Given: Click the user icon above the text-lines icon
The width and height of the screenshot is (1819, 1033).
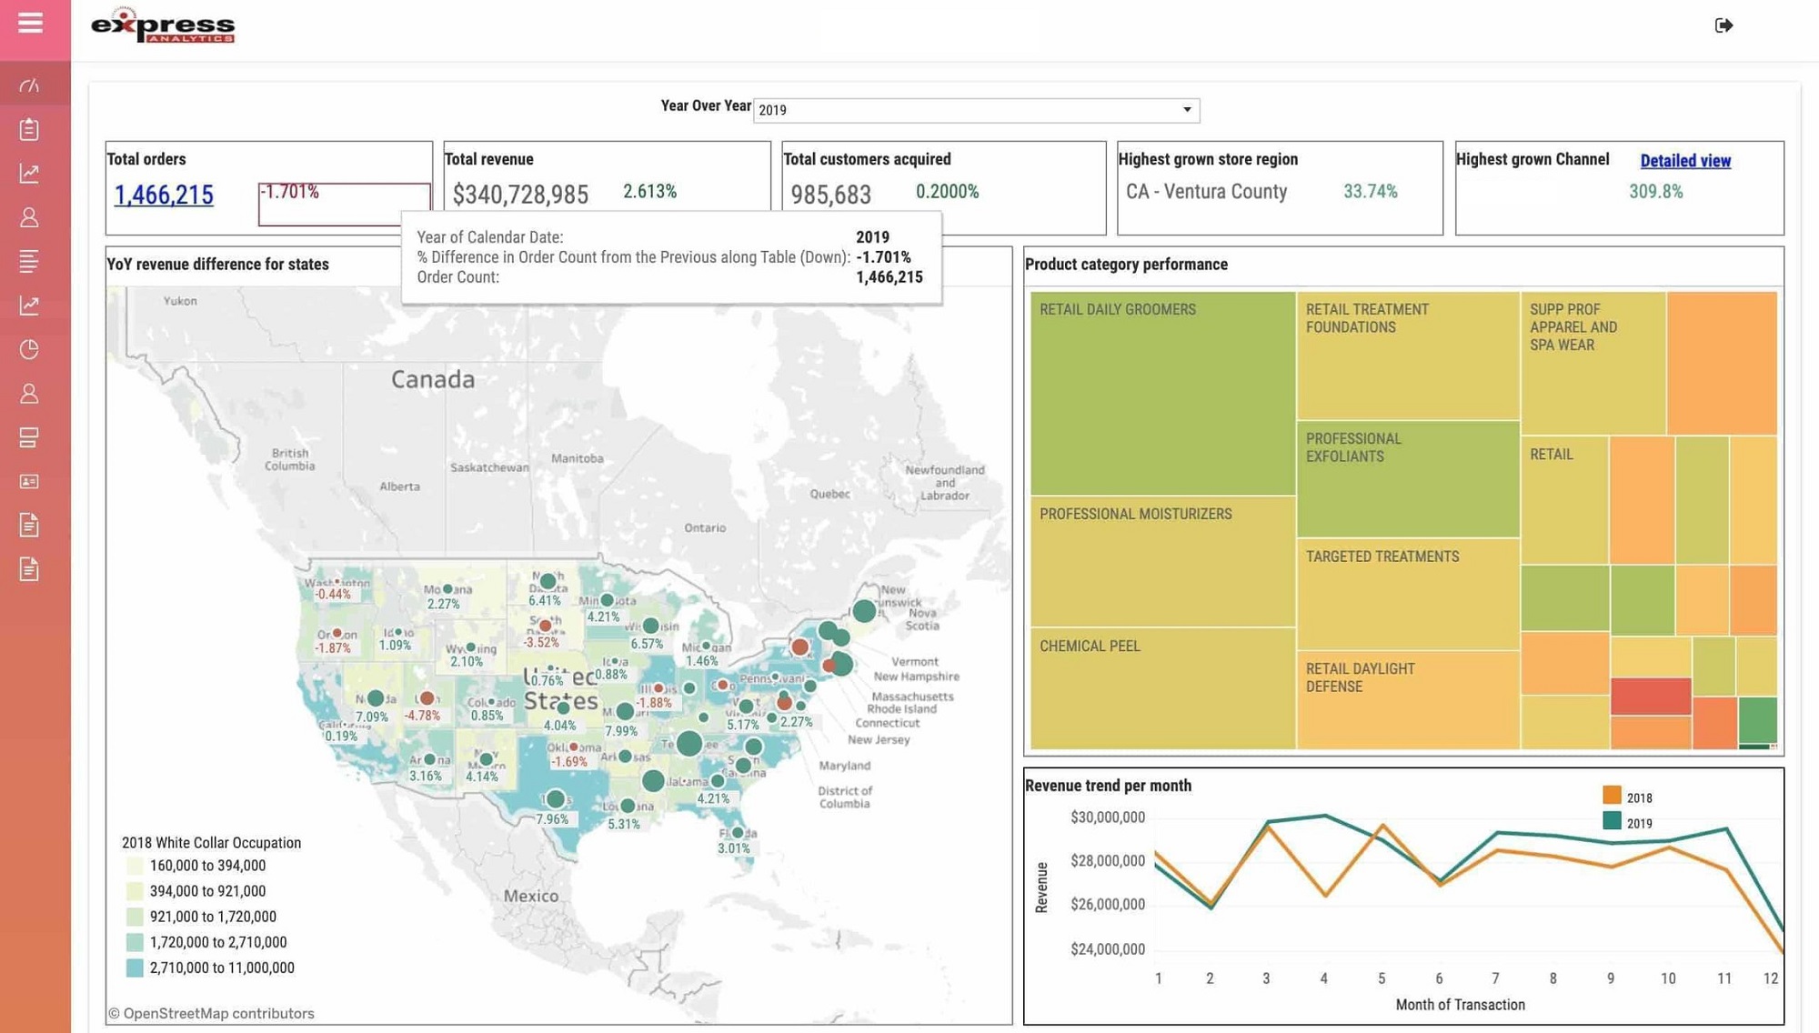Looking at the screenshot, I should coord(30,217).
